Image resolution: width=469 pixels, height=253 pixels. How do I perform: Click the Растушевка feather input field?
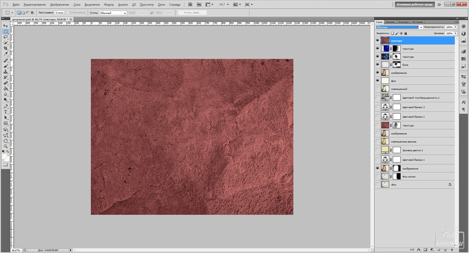(x=60, y=13)
